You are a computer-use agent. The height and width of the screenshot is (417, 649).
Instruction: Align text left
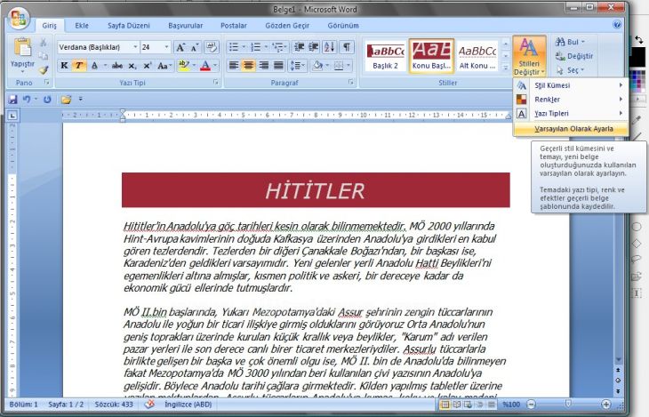pos(234,66)
